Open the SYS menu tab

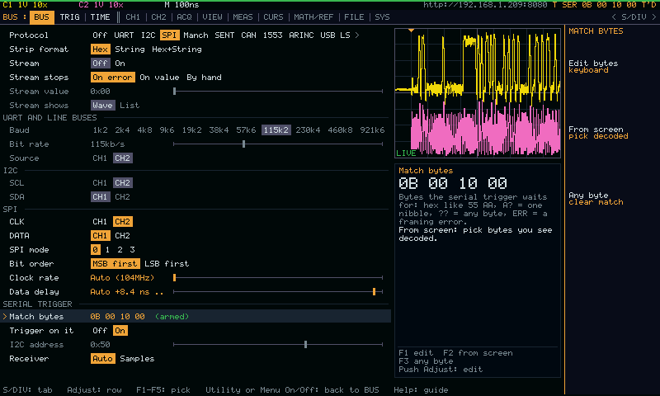click(x=382, y=17)
